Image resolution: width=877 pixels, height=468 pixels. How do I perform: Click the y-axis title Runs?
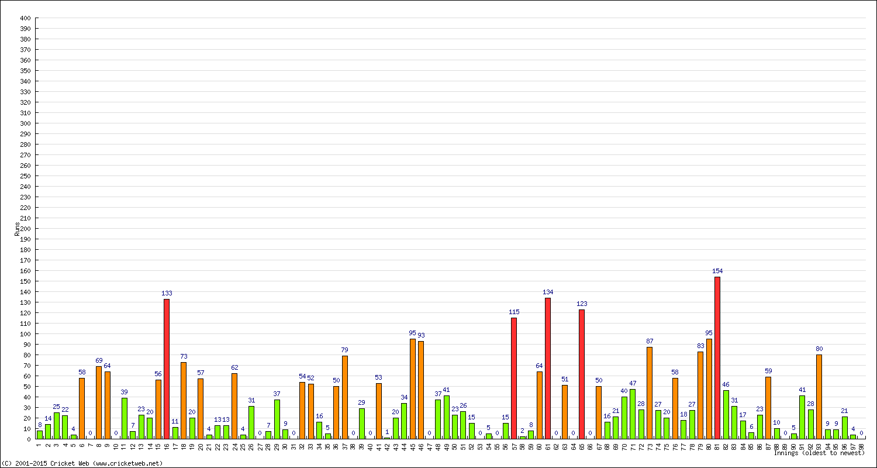[17, 229]
